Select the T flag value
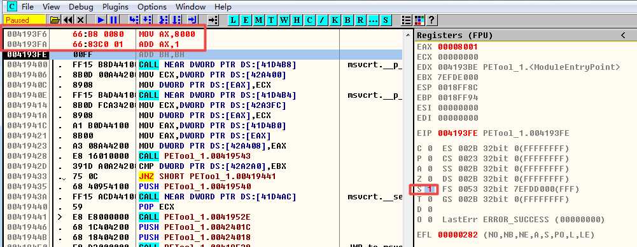 (x=430, y=199)
